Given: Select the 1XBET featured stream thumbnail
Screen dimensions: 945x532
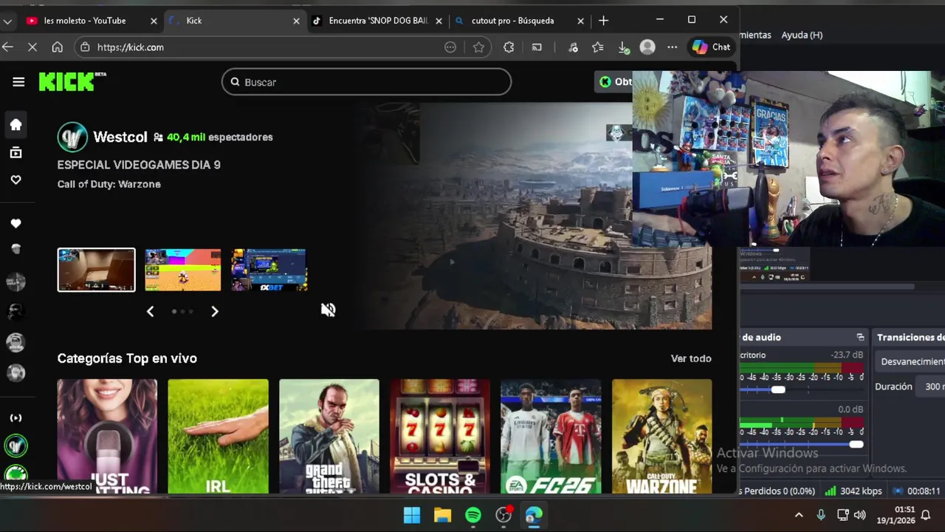Looking at the screenshot, I should point(269,270).
